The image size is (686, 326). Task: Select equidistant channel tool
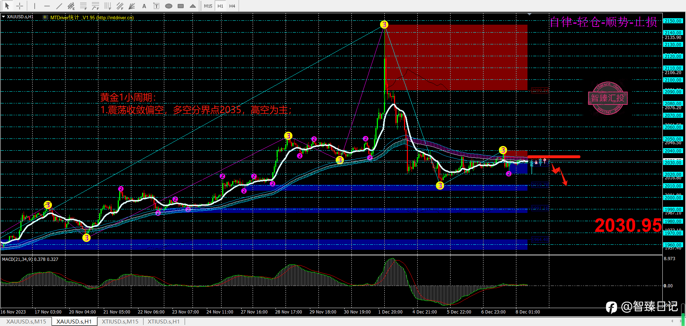tap(71, 6)
